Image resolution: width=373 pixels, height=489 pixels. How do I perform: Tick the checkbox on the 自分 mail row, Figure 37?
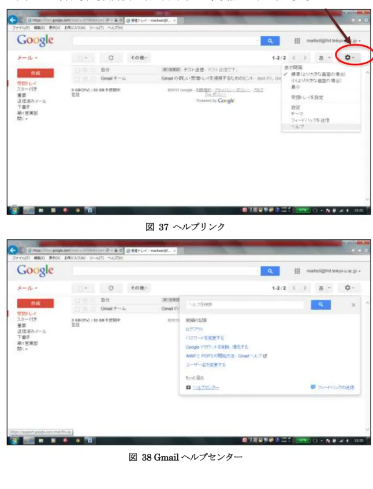pos(77,70)
